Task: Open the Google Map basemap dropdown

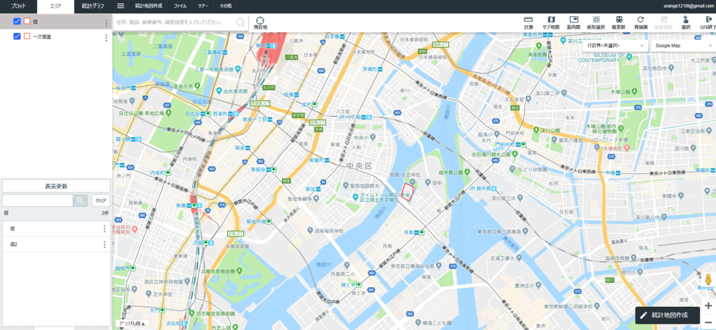Action: 684,45
